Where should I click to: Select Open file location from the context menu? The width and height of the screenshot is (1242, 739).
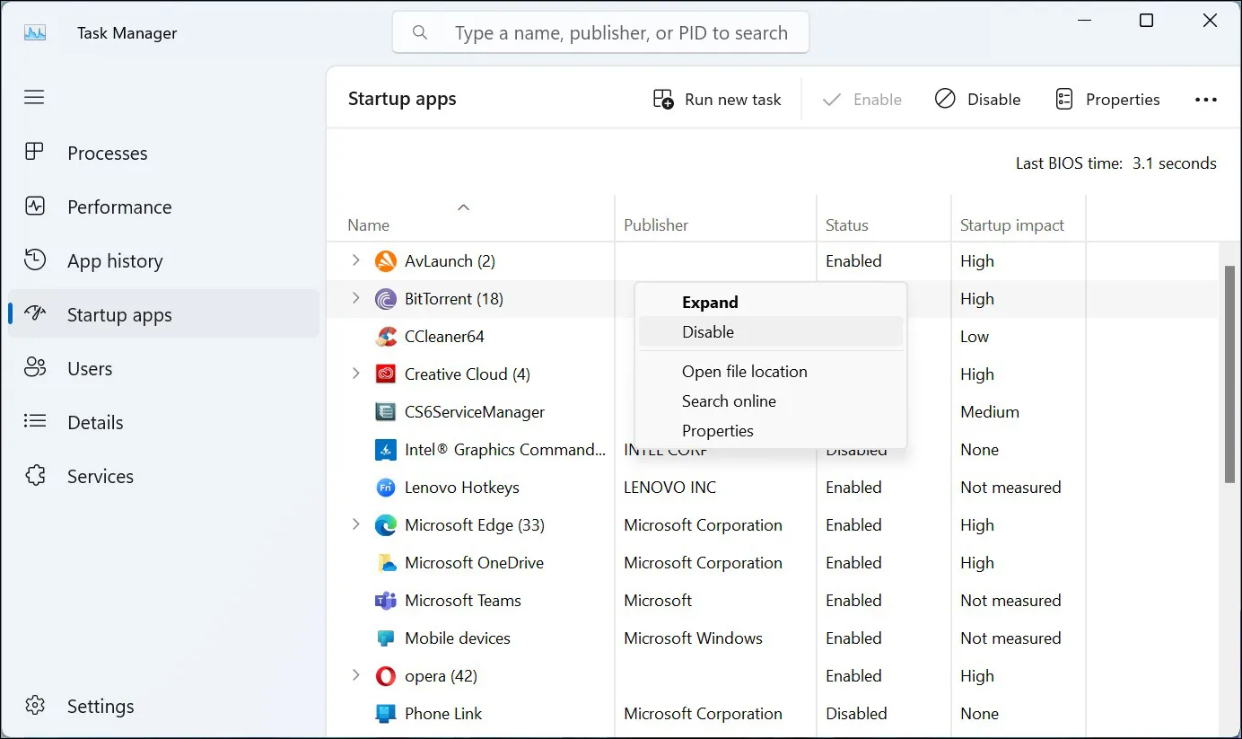coord(745,371)
